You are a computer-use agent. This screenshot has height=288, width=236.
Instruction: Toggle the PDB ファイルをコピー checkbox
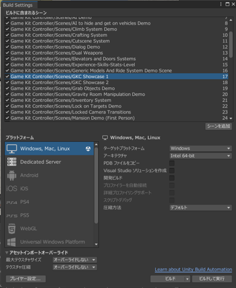pyautogui.click(x=172, y=163)
